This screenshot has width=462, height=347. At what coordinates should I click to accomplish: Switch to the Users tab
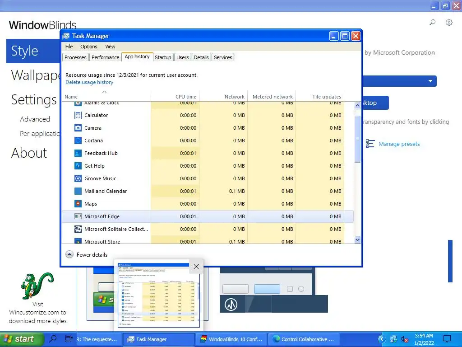[x=183, y=57]
